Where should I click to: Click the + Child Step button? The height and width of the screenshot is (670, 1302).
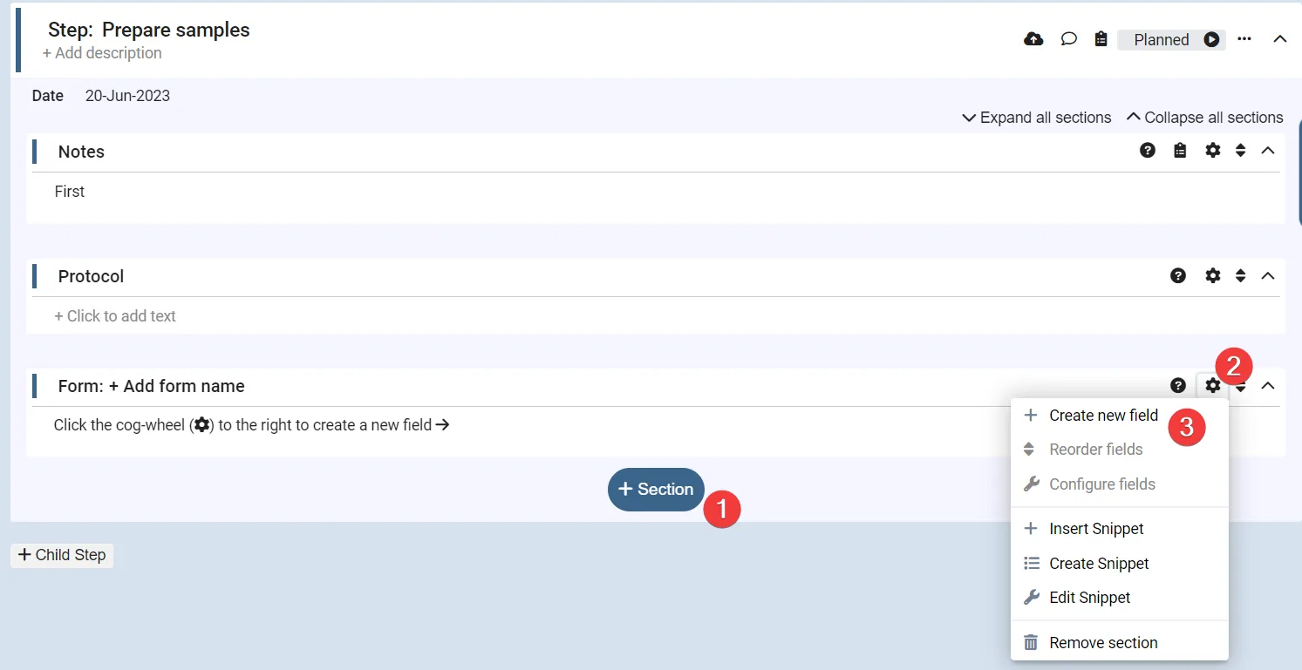(x=62, y=555)
